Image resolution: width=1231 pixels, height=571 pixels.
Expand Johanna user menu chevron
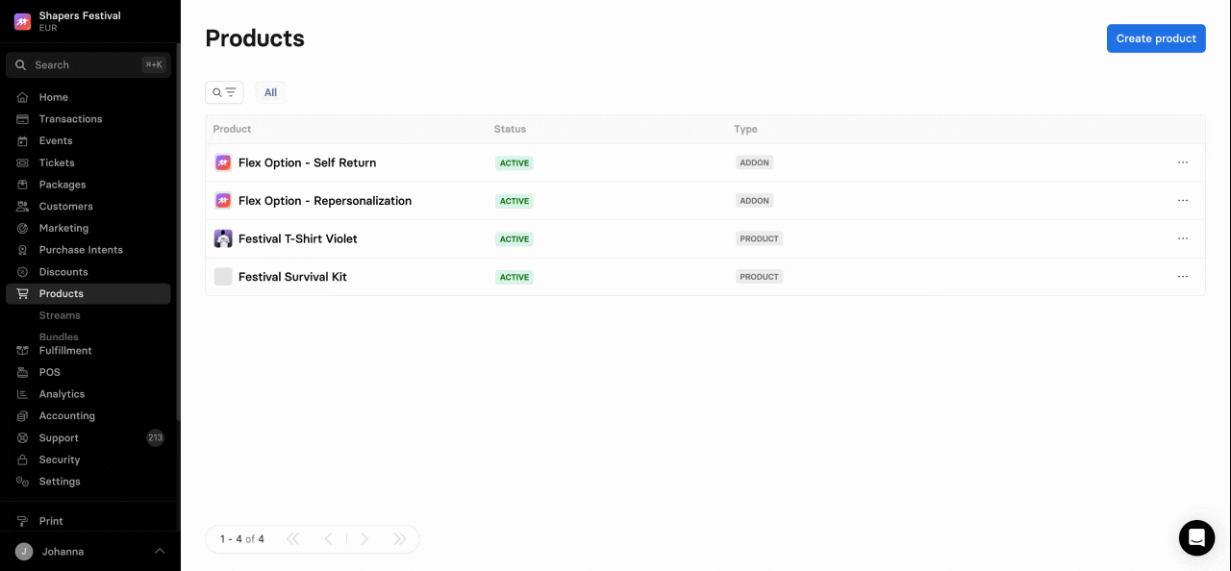[x=160, y=551]
